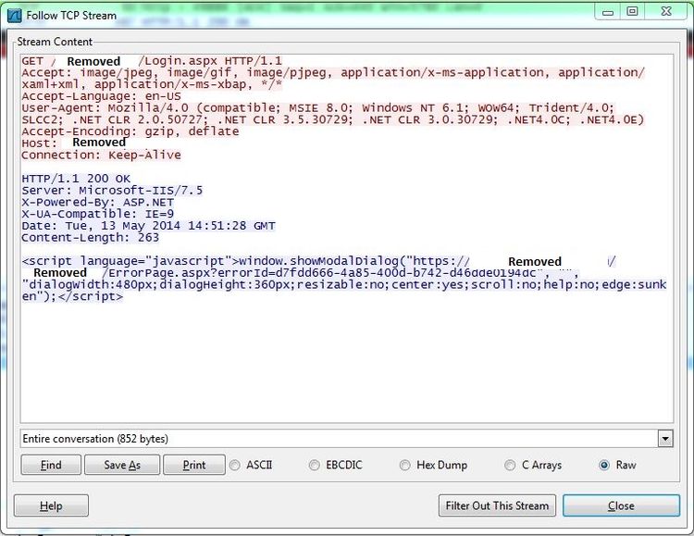Select the ASCII display format
The image size is (694, 536).
[x=251, y=465]
